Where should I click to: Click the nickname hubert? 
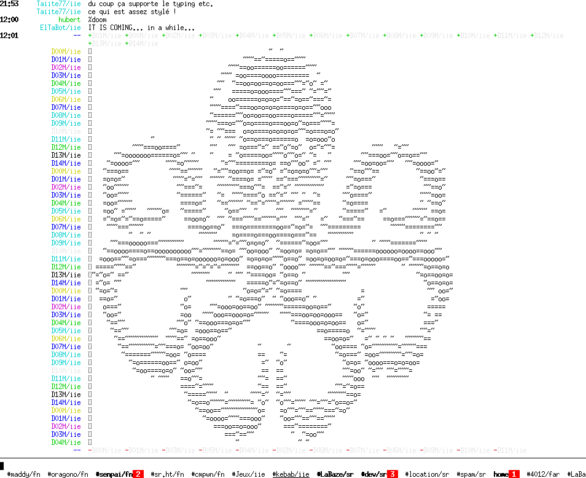point(69,20)
